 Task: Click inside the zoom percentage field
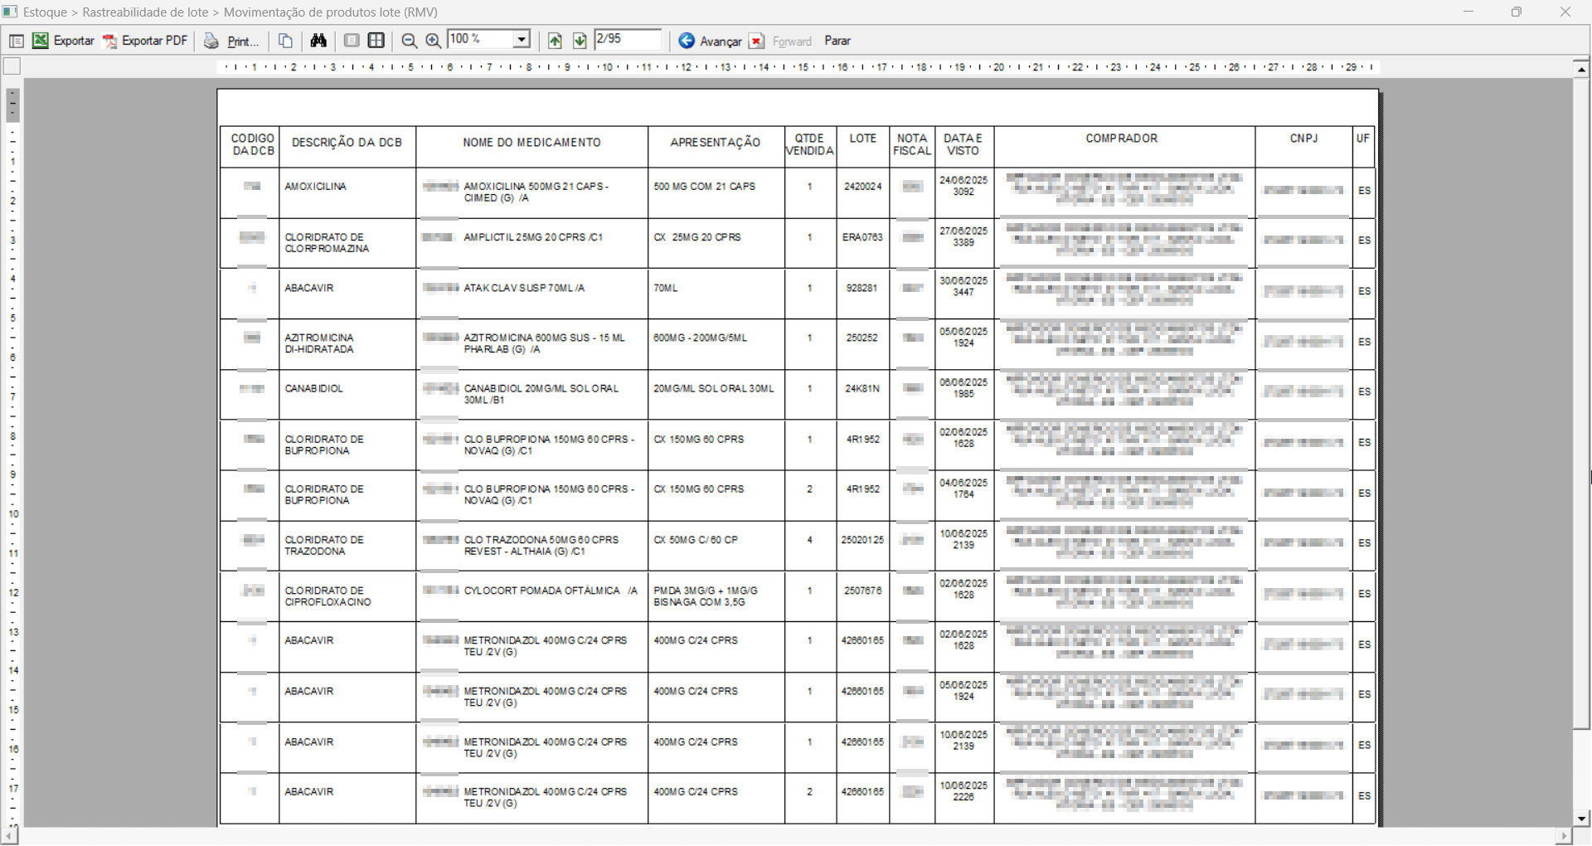pyautogui.click(x=480, y=40)
